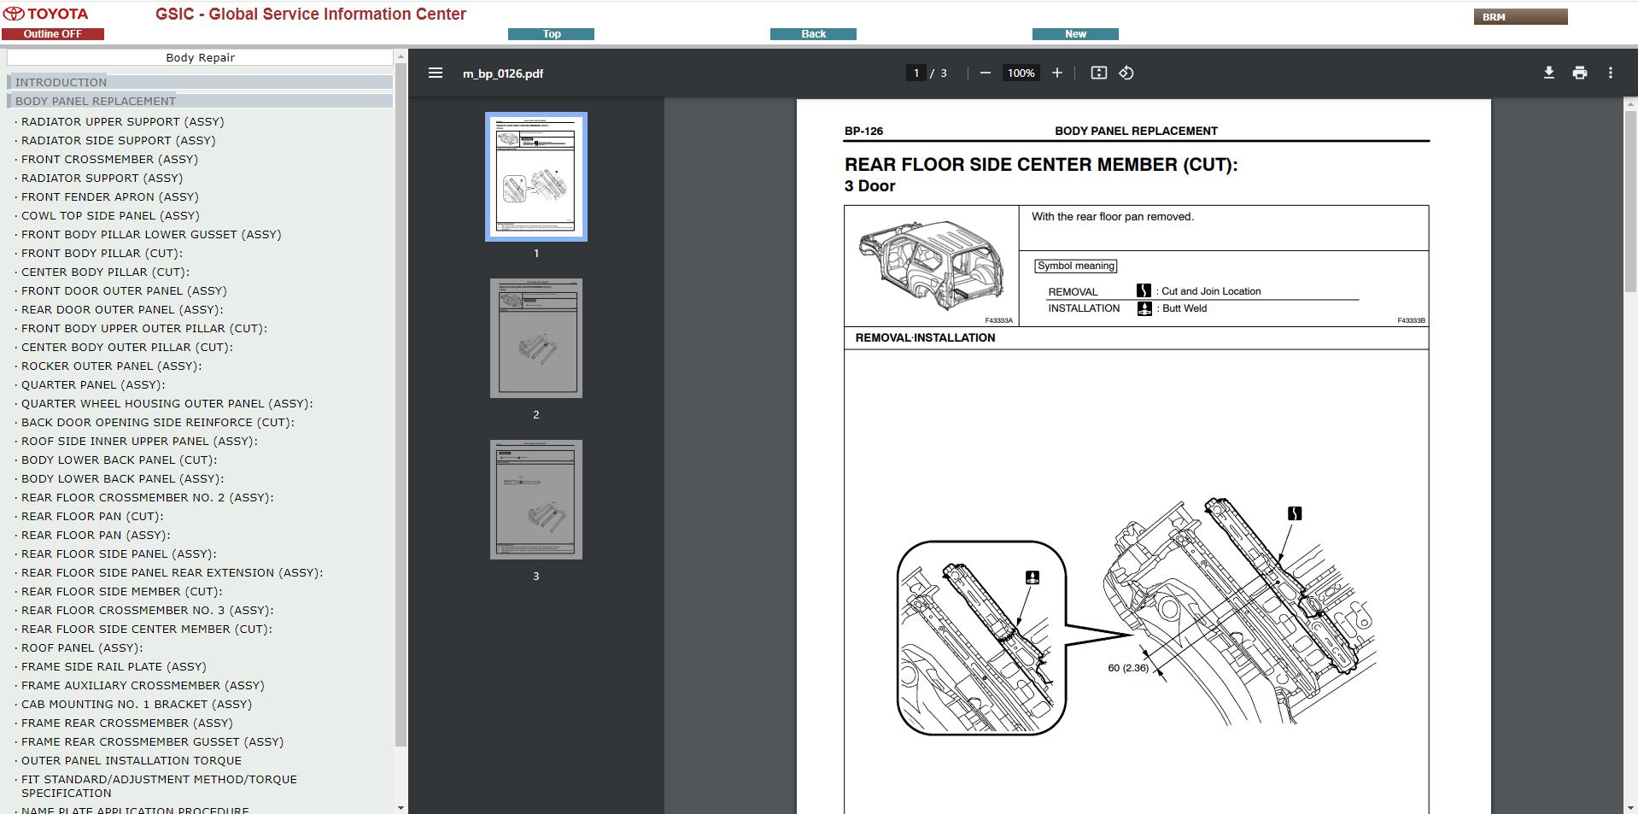Select BODY LOWER BACK PANEL (CUT):
Image resolution: width=1638 pixels, height=814 pixels.
pos(119,460)
